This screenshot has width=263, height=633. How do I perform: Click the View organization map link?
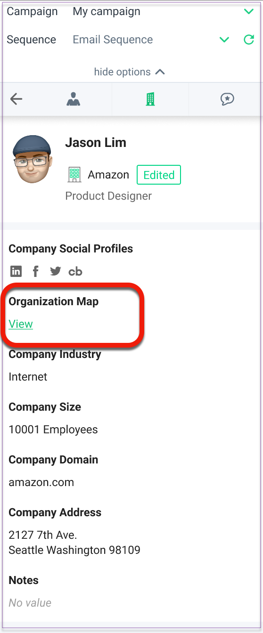21,324
